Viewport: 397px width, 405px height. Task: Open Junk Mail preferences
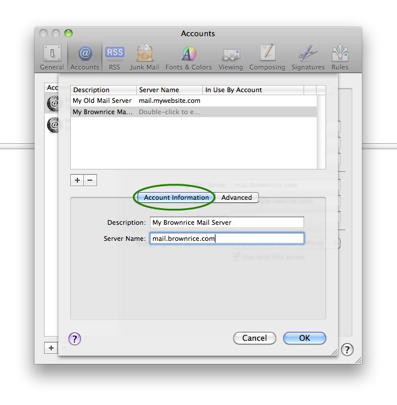(145, 58)
